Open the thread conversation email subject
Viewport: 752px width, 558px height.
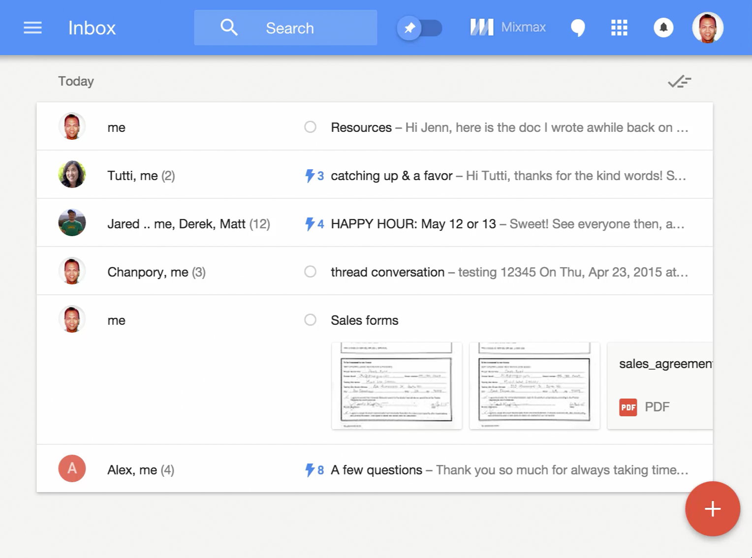pos(387,272)
